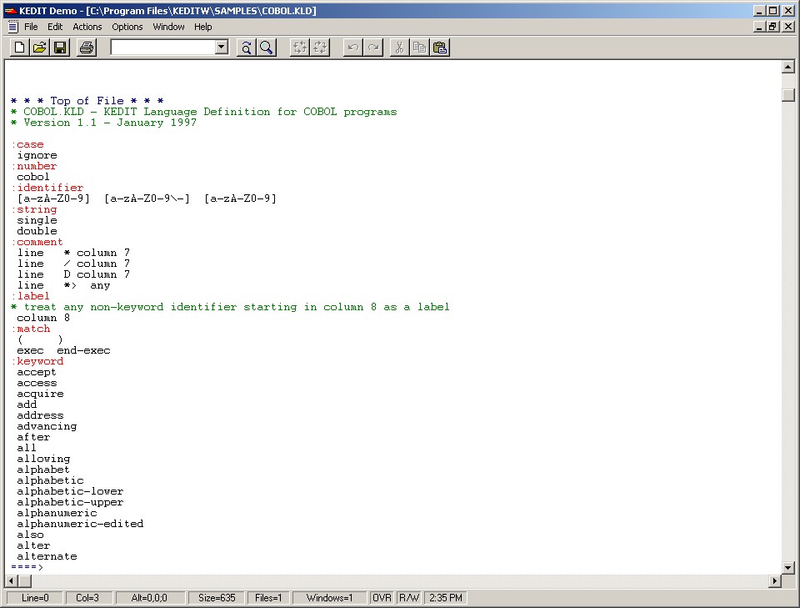Click the vertical scrollbar down arrow
The width and height of the screenshot is (800, 608).
(788, 568)
